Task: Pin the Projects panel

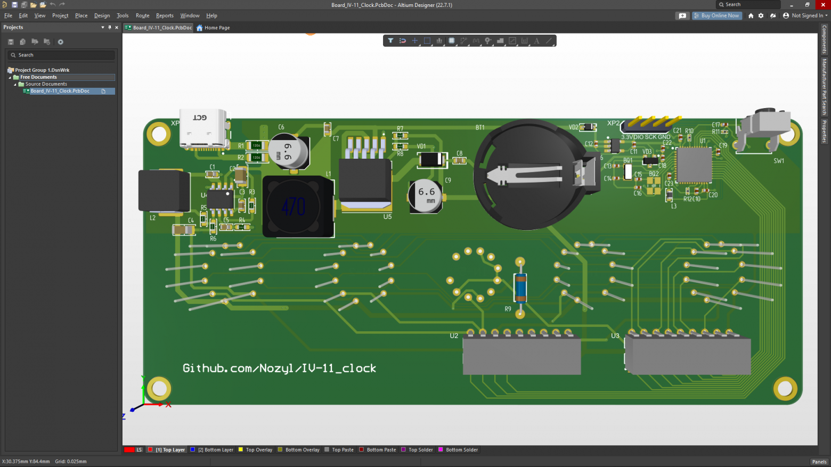Action: [x=110, y=27]
